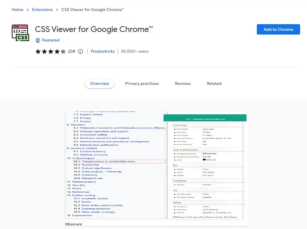Click the Featured label text

coord(51,40)
